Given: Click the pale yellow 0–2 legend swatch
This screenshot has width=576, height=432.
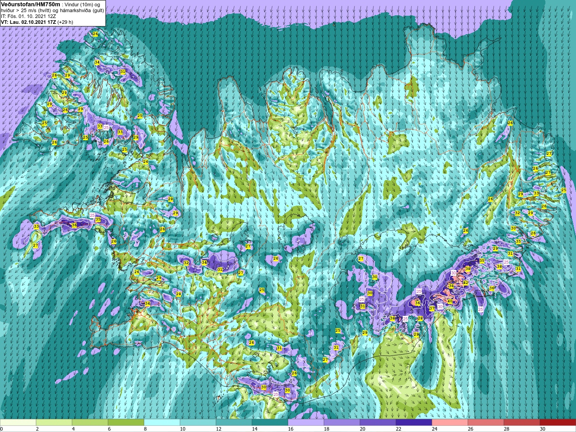Looking at the screenshot, I should coord(18,423).
